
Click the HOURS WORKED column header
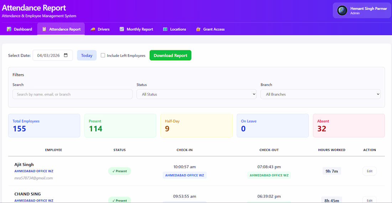(332, 150)
